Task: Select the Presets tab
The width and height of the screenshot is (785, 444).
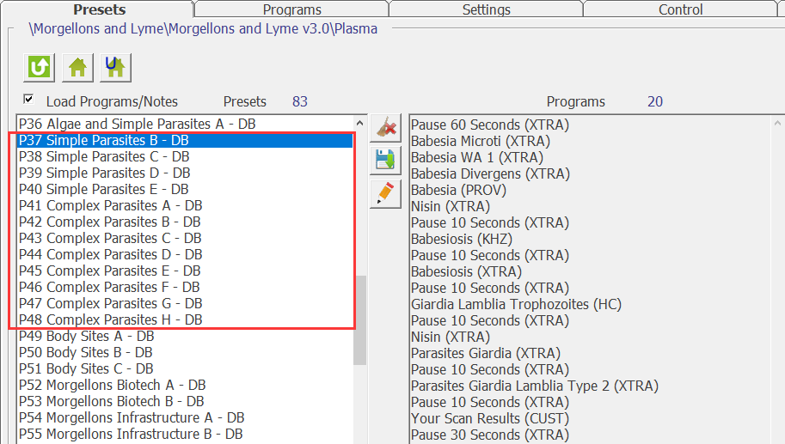Action: click(99, 9)
